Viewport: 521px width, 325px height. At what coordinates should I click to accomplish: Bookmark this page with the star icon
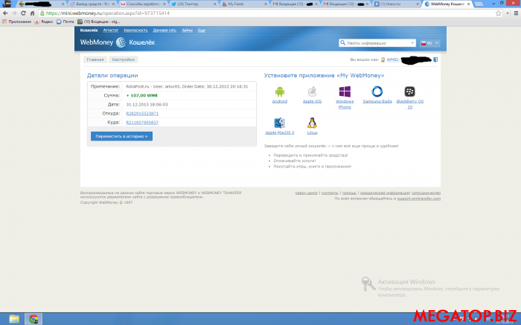[x=498, y=13]
